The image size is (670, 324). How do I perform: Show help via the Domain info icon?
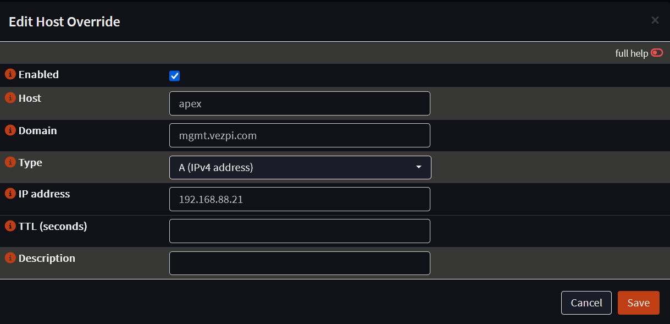click(x=10, y=130)
